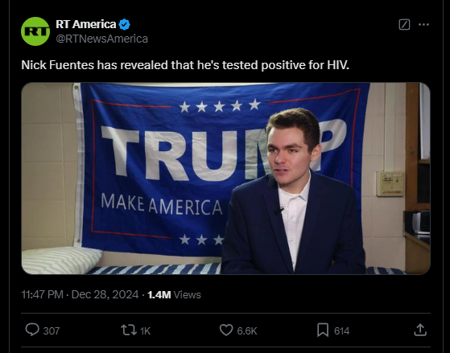Open the @RTNewsAmerica handle link

(x=102, y=39)
